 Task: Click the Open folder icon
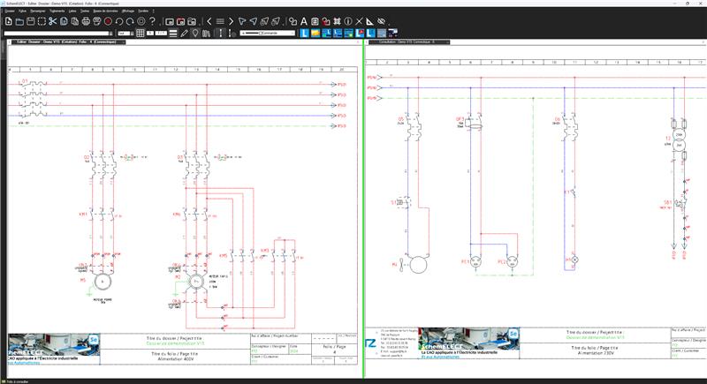pos(19,20)
